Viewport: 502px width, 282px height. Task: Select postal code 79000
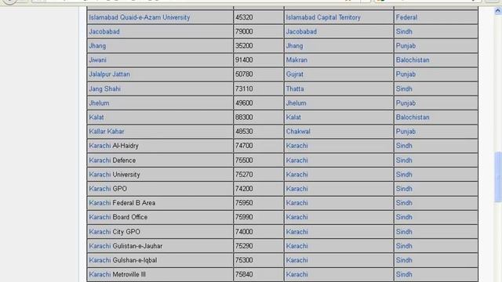point(244,31)
